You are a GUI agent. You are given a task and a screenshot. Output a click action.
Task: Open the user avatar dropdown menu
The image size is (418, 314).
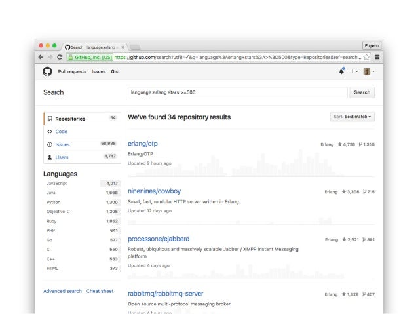coord(369,71)
